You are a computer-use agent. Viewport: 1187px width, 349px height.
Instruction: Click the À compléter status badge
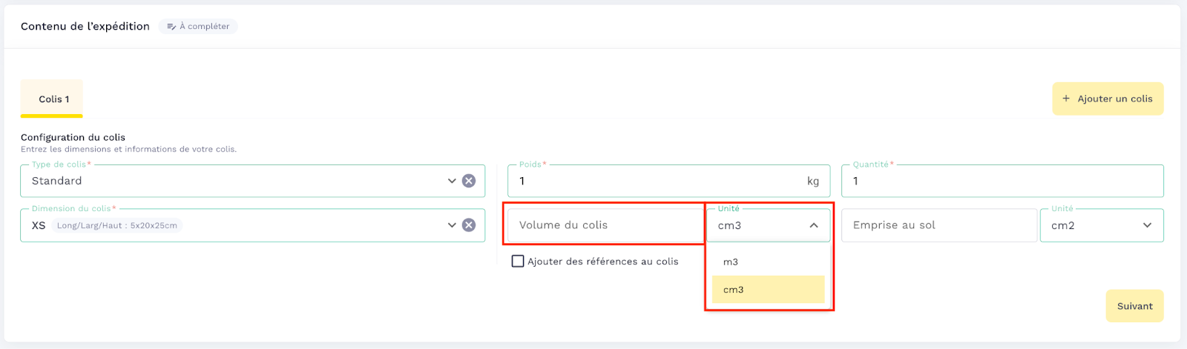click(x=198, y=27)
